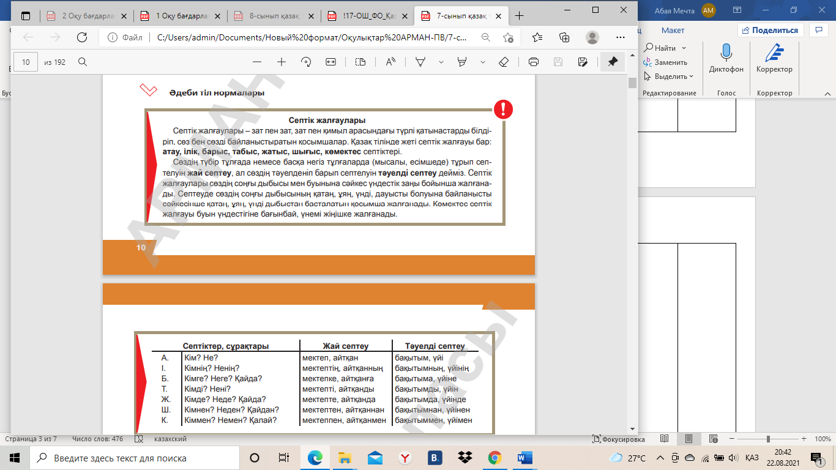Viewport: 836px width, 470px height.
Task: Open a new Edge tab
Action: pyautogui.click(x=519, y=16)
